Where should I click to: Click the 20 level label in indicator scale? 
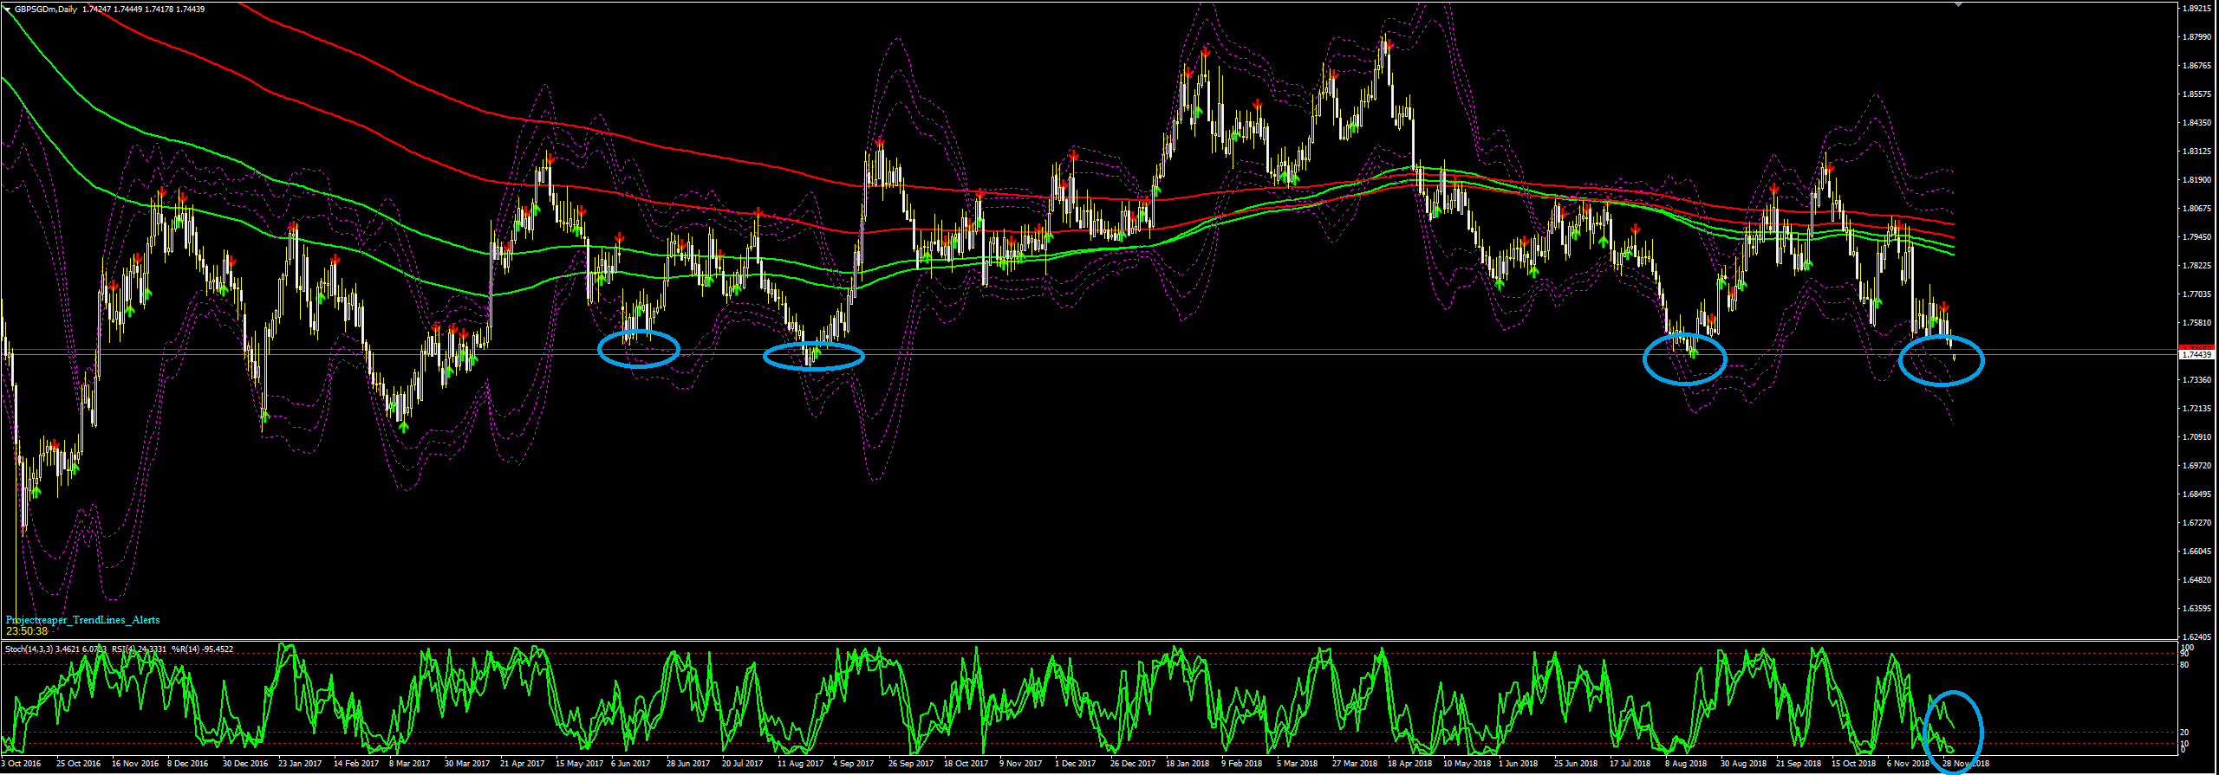coord(2184,733)
